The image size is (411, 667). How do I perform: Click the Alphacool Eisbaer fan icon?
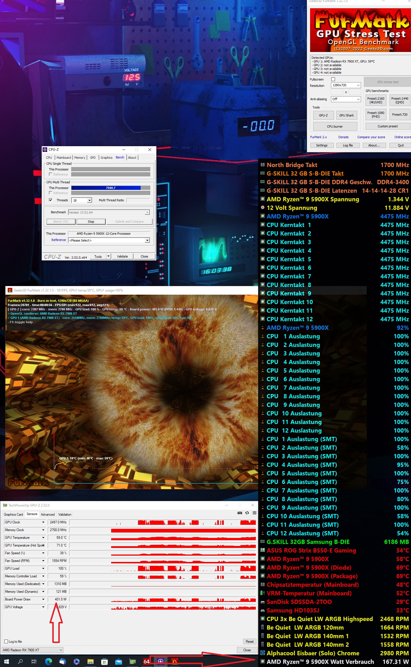click(263, 653)
